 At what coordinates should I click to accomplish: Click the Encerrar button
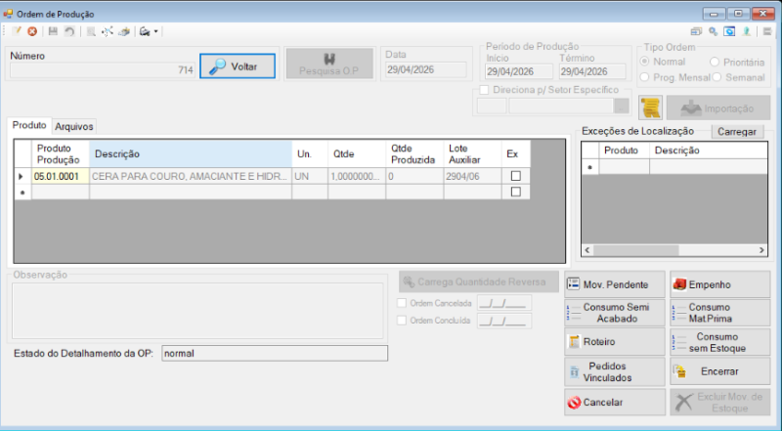tap(720, 371)
